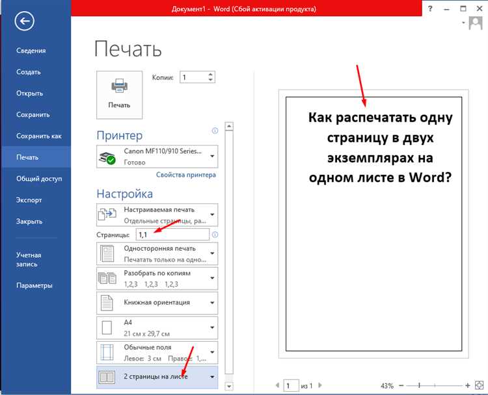Open the account dropdown arrow near avatar

(x=463, y=23)
